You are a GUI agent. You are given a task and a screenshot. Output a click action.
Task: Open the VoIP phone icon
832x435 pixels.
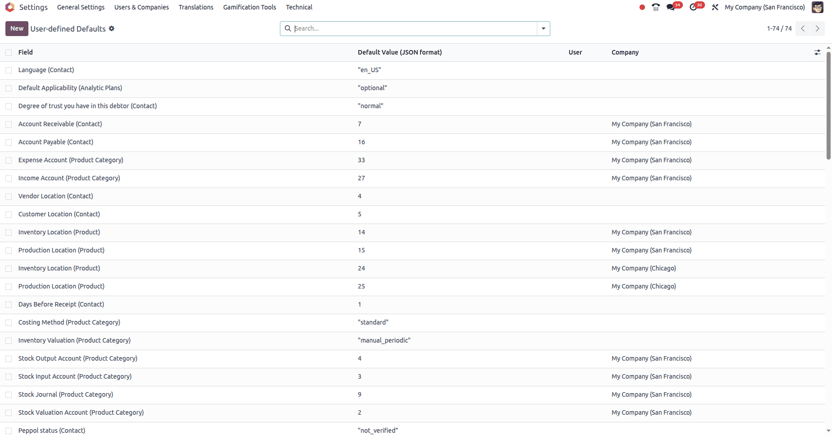coord(656,7)
